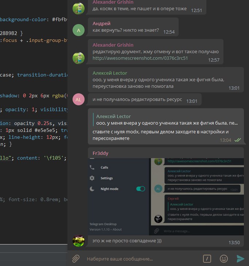Screen dimensions: 249x266
Task: Click sender name 'Alexander Grishin' above the link message
Action: (x=113, y=45)
